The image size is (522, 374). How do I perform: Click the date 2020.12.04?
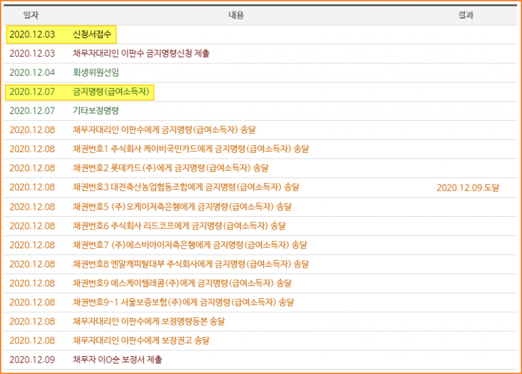[32, 73]
